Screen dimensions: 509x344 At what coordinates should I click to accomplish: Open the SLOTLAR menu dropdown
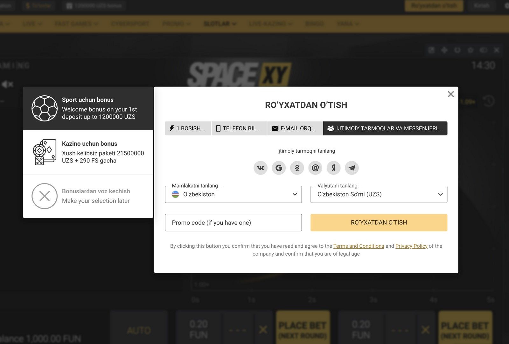220,24
